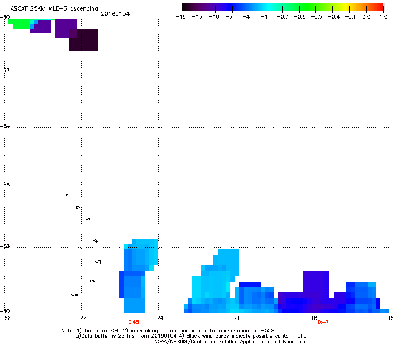Click the colorbar label '-16'
Image resolution: width=393 pixels, height=345 pixels.
tap(181, 17)
